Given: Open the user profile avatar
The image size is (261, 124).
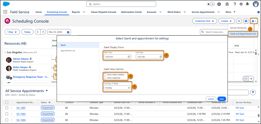Looking at the screenshot, I should [x=256, y=4].
